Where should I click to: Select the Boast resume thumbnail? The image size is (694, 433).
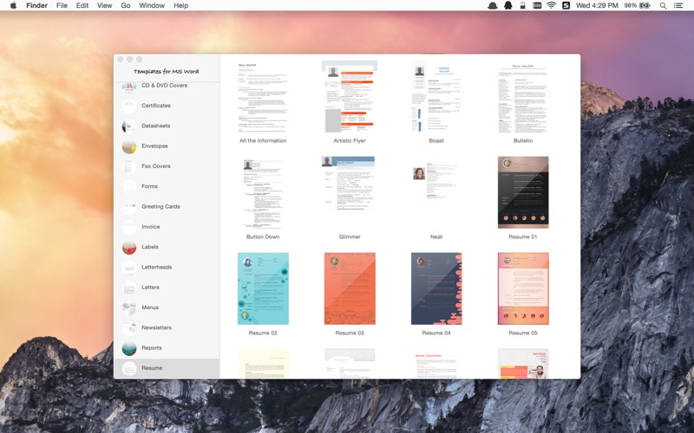[436, 96]
